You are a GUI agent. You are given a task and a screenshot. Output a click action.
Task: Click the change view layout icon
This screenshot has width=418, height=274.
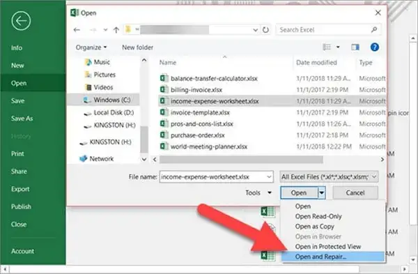coord(327,47)
